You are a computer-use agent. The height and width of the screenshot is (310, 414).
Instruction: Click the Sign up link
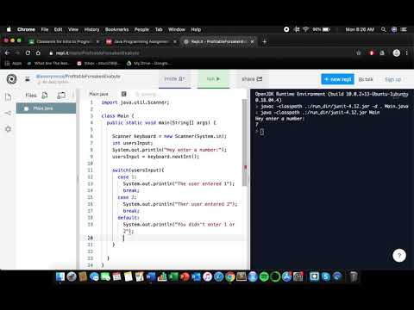[392, 79]
